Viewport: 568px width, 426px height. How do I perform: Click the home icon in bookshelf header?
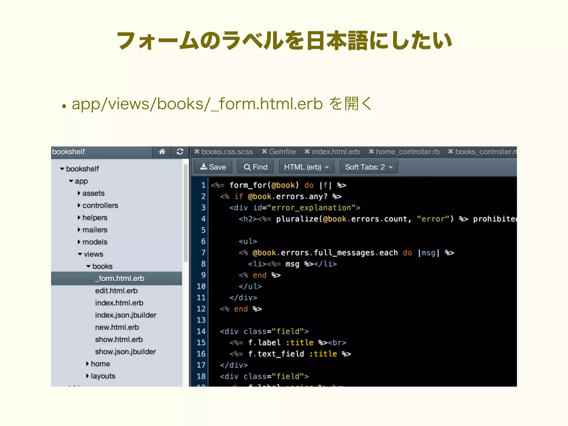(x=162, y=152)
